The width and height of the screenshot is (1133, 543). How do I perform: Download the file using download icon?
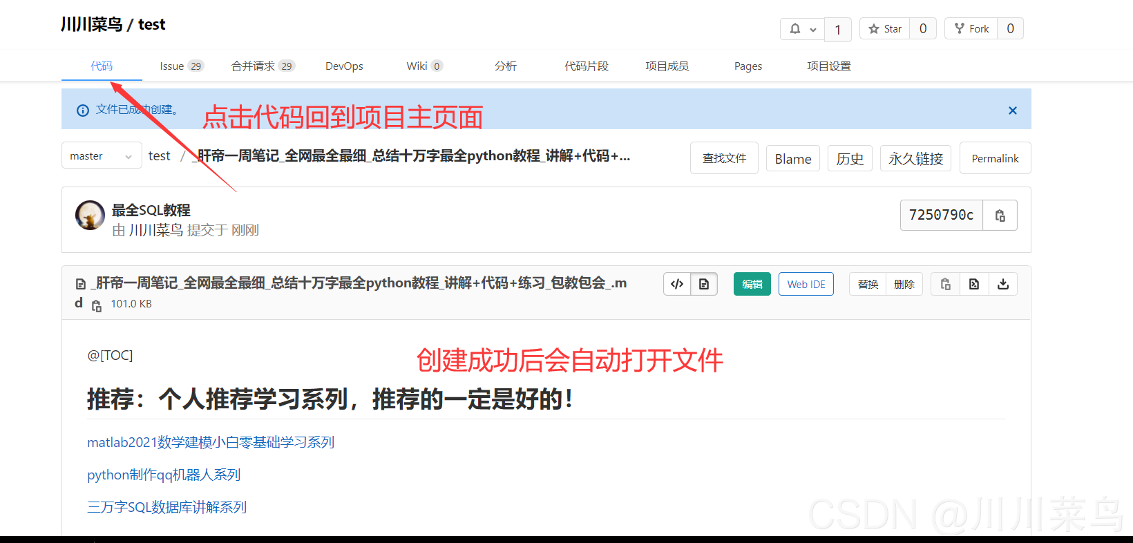(1003, 284)
